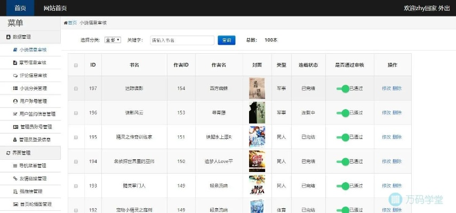Screen dimensions: 456x213
Task: Tick the select-all checkbox in table header
Action: tap(76, 65)
